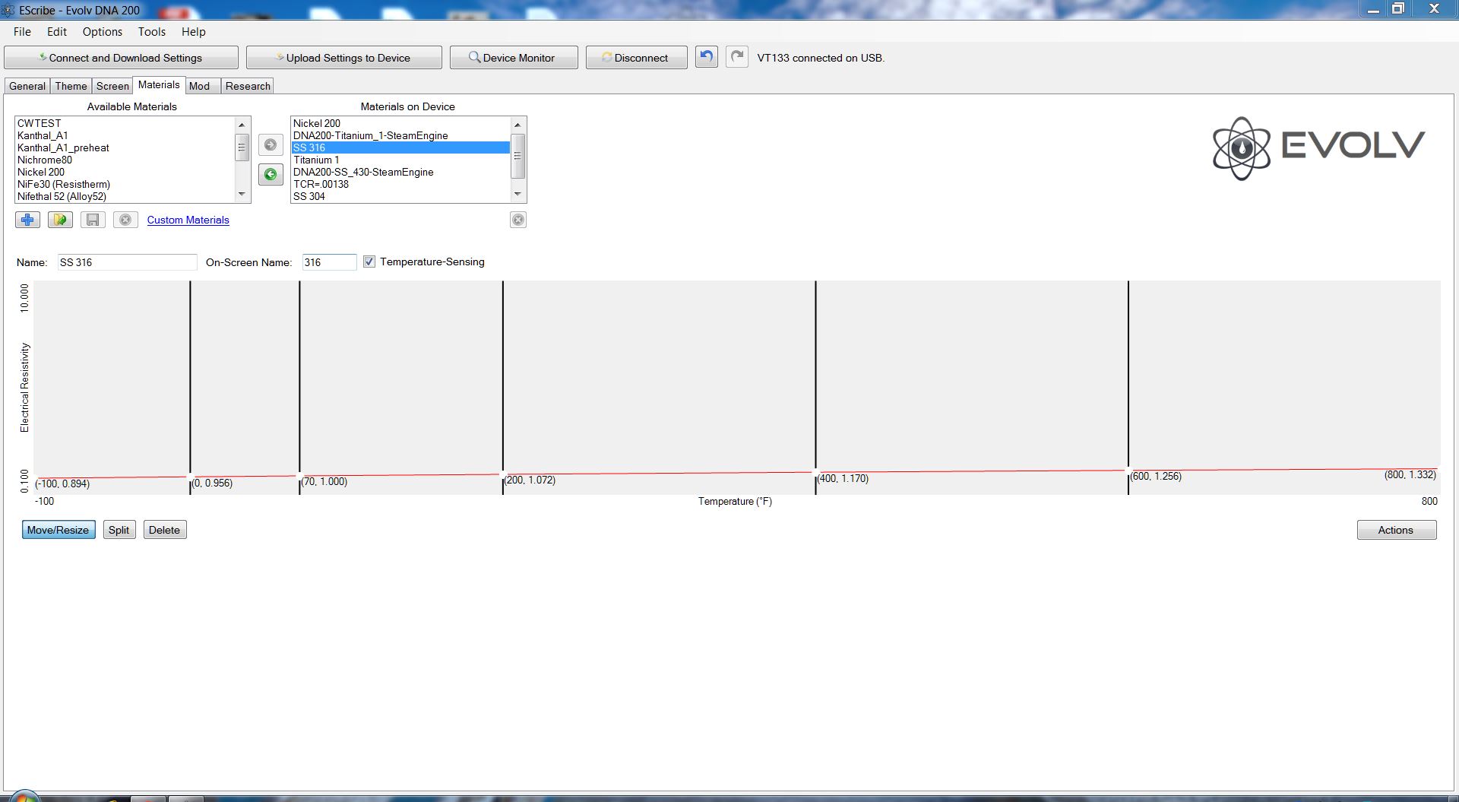Image resolution: width=1459 pixels, height=802 pixels.
Task: Switch to the Research tab
Action: 248,86
